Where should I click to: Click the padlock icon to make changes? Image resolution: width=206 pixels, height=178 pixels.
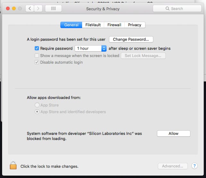(13, 165)
